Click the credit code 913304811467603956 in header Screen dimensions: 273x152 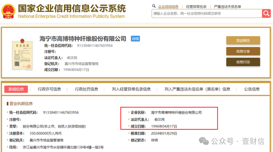click(x=95, y=45)
